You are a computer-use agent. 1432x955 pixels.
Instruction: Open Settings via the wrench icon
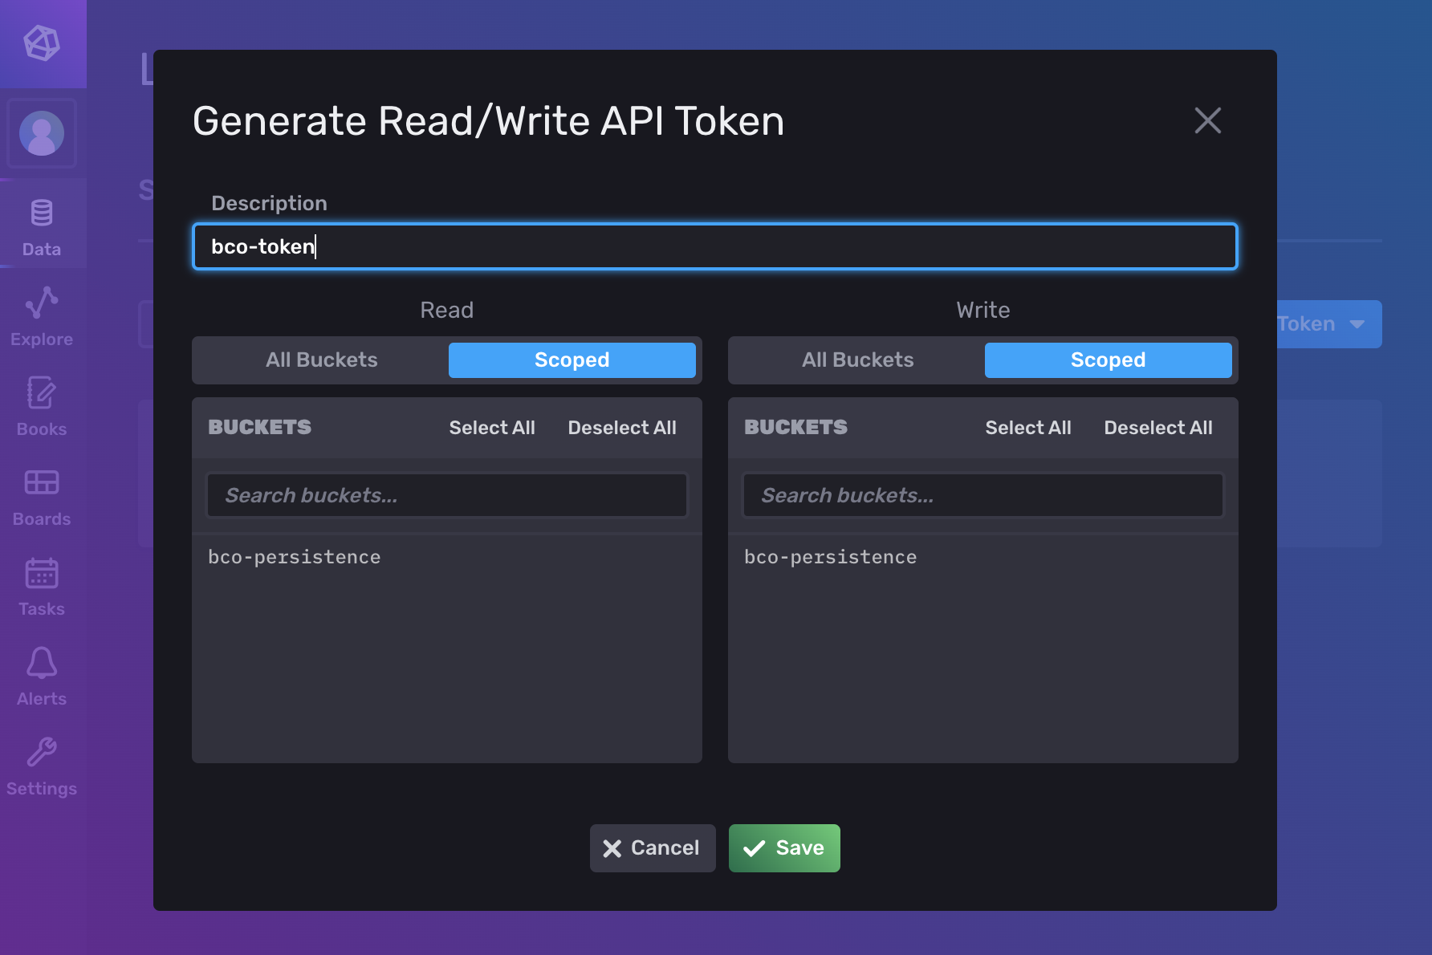coord(42,766)
